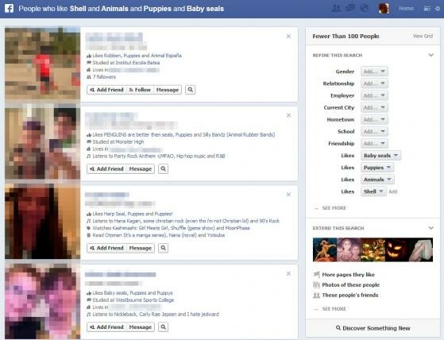Viewport: 444px width, 340px height.
Task: Message the Monster High person
Action: (x=140, y=168)
